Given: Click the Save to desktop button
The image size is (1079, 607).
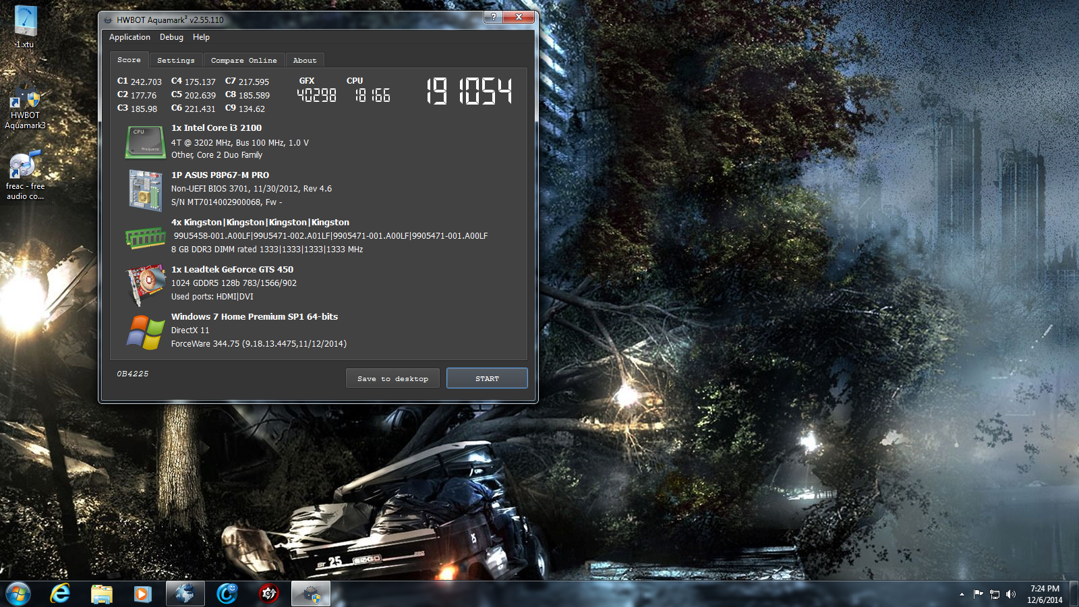Looking at the screenshot, I should click(x=392, y=378).
